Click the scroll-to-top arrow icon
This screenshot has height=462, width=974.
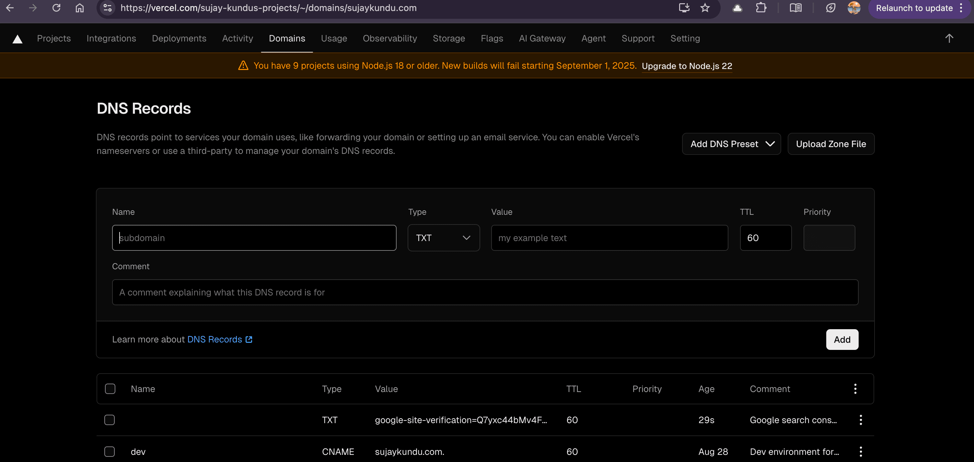pyautogui.click(x=949, y=38)
